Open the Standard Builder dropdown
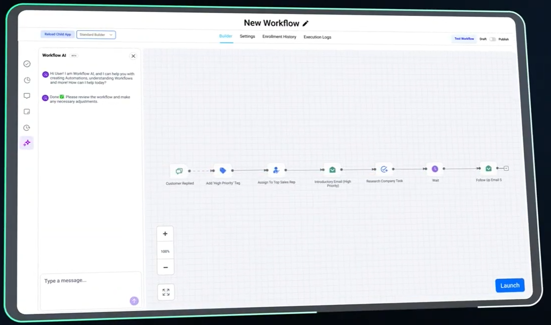 point(96,34)
